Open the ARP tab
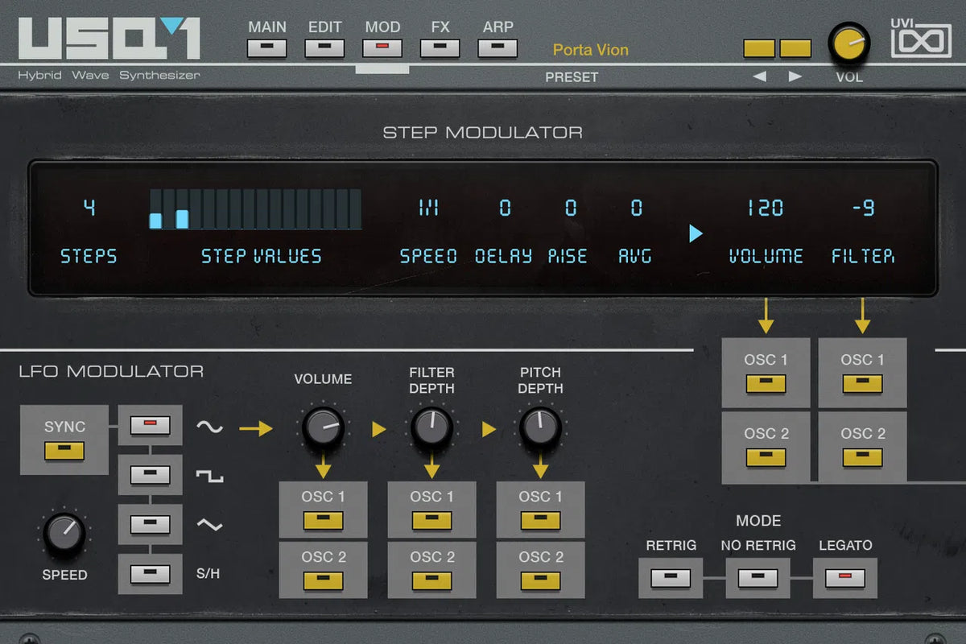Image resolution: width=966 pixels, height=644 pixels. pos(497,47)
